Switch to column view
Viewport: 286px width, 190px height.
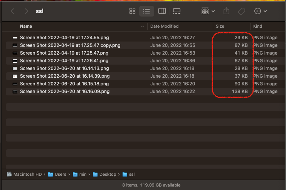pos(162,11)
